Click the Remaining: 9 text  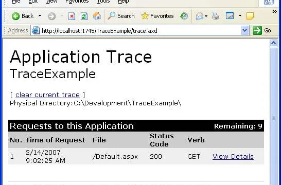[238, 126]
